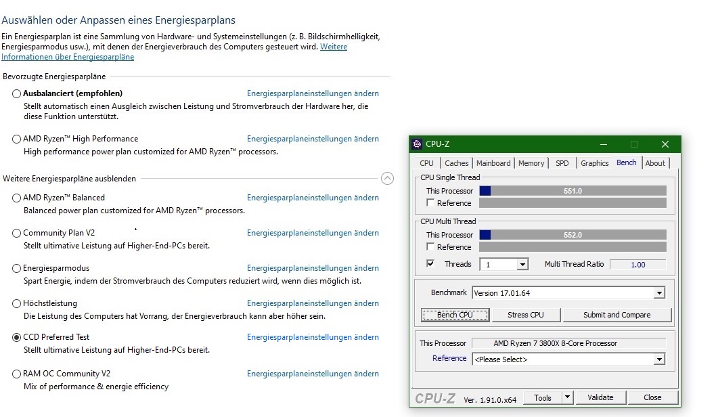Open the Tools dropdown arrow
716x417 pixels.
tap(567, 397)
